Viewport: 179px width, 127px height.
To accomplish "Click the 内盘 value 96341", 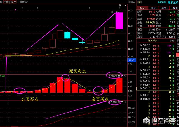I will click(x=171, y=26).
